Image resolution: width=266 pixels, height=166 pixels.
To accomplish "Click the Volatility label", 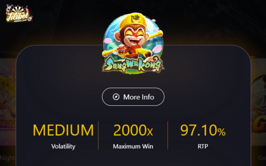I will tap(63, 146).
